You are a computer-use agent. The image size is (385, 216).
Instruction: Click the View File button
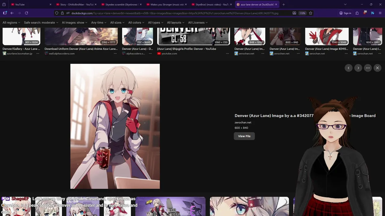click(244, 136)
